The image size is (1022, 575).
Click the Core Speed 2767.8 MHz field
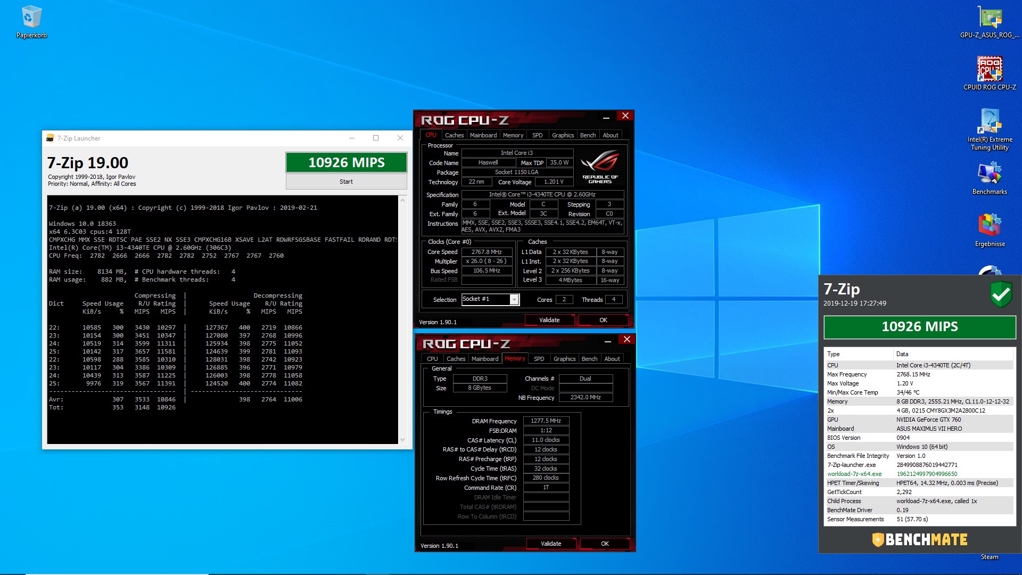tap(487, 252)
